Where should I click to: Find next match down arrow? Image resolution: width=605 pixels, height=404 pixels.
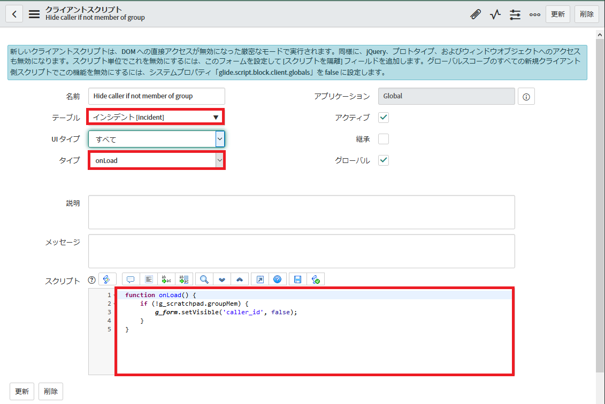[222, 279]
